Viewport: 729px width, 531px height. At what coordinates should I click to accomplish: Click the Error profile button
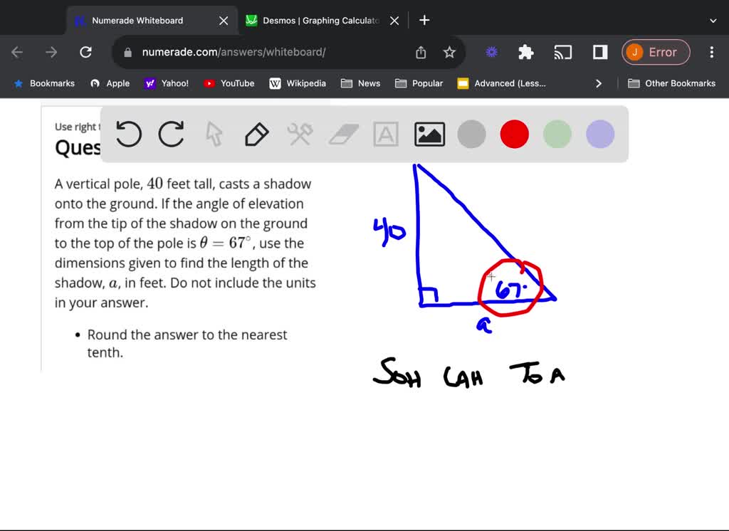click(x=655, y=52)
